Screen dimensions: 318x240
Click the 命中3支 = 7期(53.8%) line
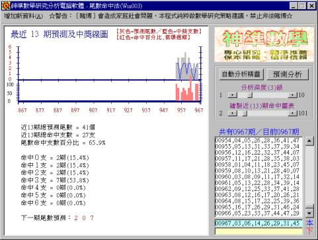[55, 180]
